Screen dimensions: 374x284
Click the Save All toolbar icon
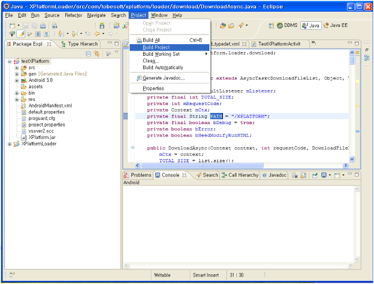click(35, 26)
